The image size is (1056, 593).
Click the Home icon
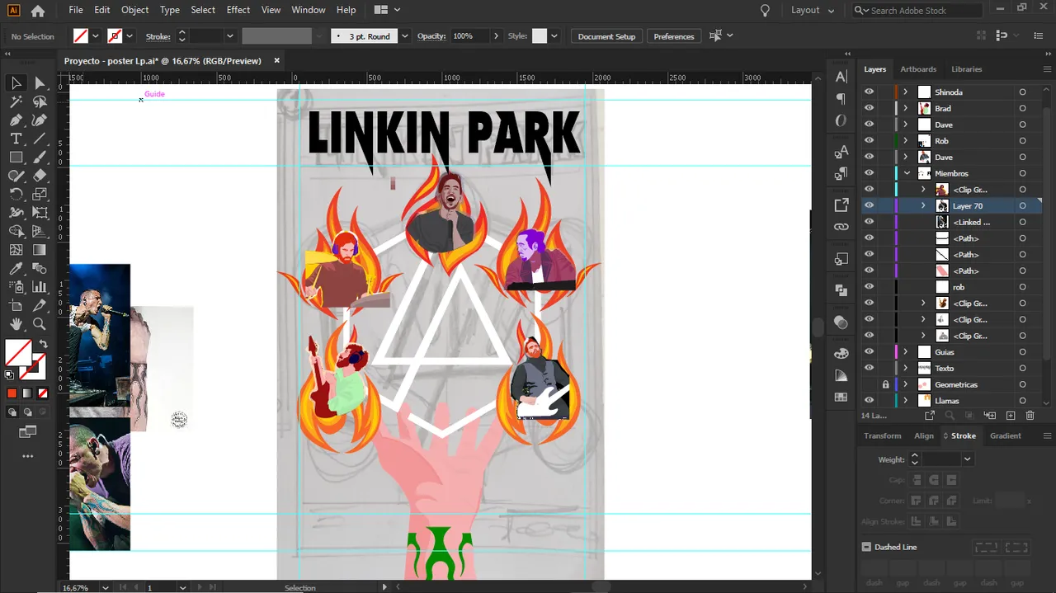(37, 11)
